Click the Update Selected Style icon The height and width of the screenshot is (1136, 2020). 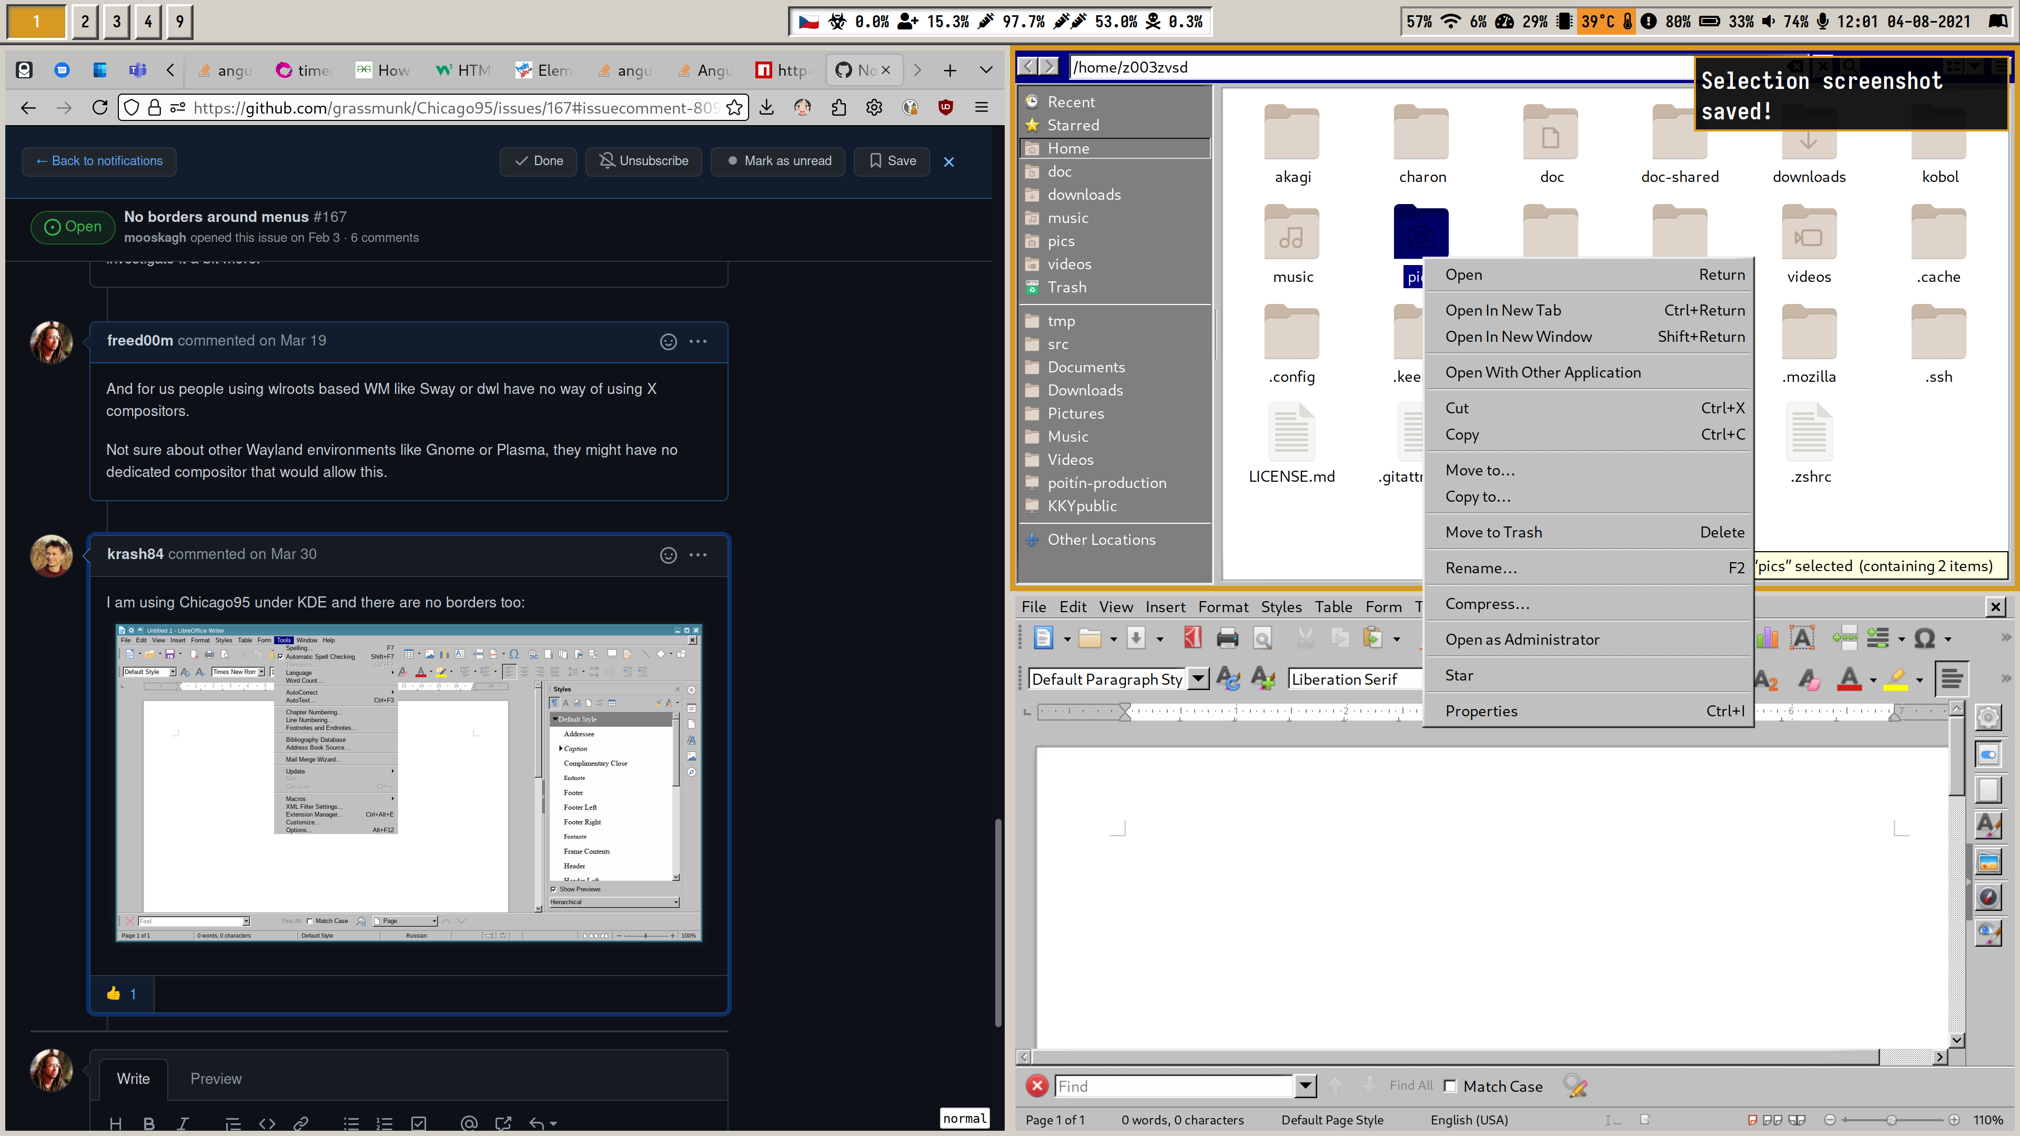[x=1227, y=679]
